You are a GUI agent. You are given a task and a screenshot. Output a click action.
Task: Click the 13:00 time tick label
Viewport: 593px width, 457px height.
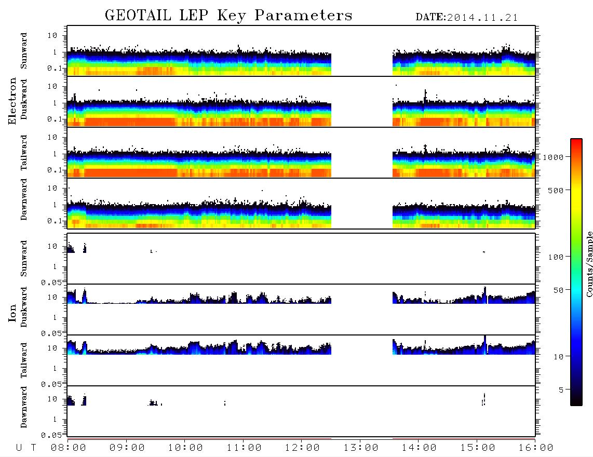tap(361, 448)
